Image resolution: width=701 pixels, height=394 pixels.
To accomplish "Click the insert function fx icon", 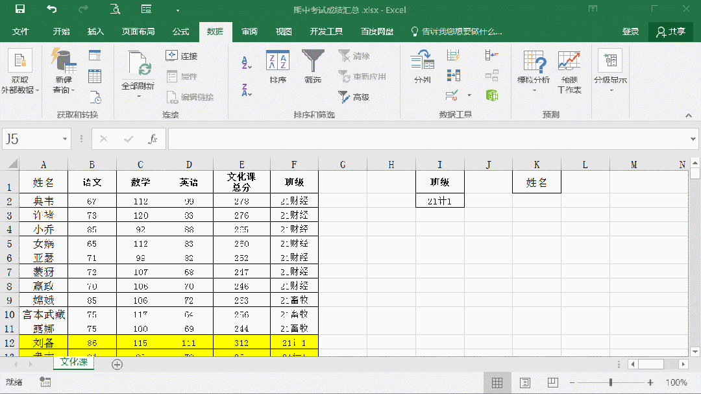I will coord(153,139).
